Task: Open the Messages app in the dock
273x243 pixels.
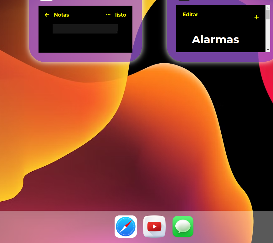Action: click(x=183, y=226)
